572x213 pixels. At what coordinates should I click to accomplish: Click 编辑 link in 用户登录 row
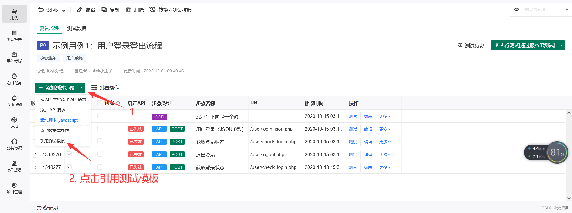(x=368, y=129)
